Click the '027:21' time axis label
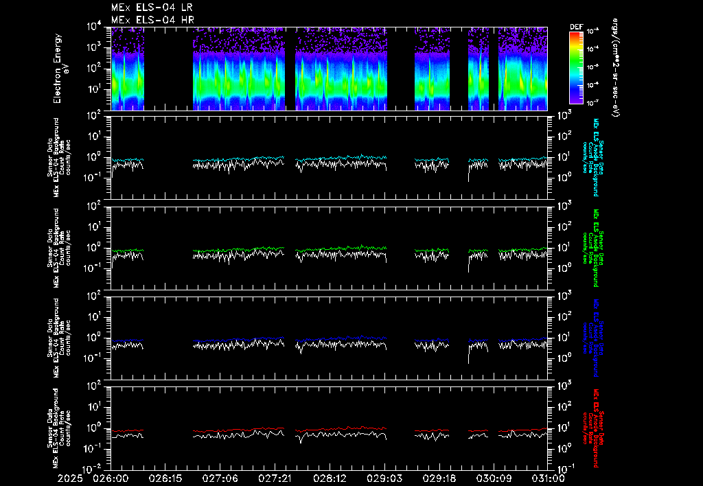The image size is (703, 486). tap(275, 478)
